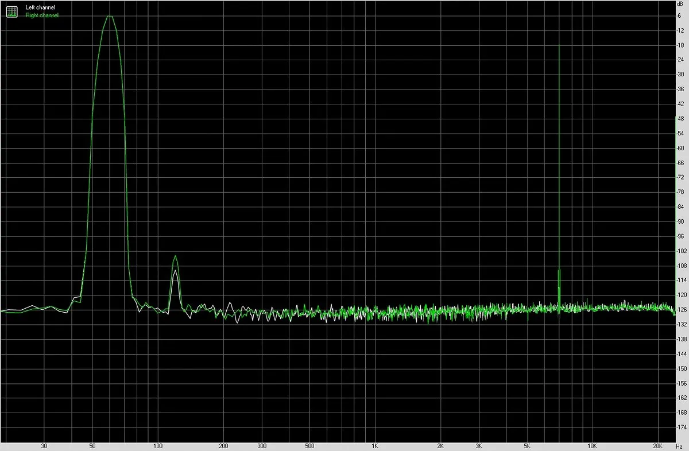
Task: Click the 5K label on the frequency axis
Action: tap(527, 445)
